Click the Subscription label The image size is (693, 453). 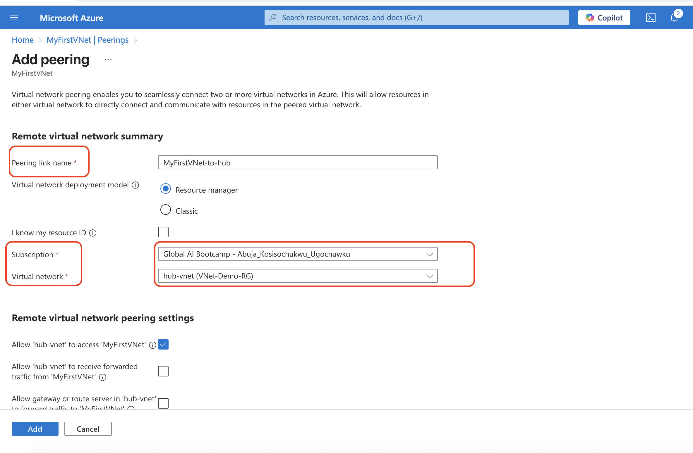point(32,255)
